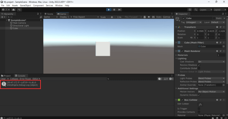
Task: Click the Position X field
Action: click(x=200, y=31)
